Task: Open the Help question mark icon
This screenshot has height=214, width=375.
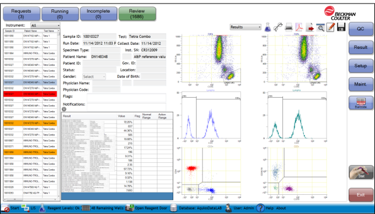Action: point(260,208)
